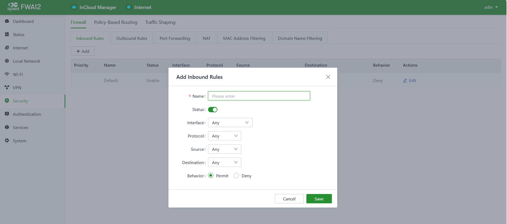Close the Add Inbound Rules dialog
Image resolution: width=507 pixels, height=224 pixels.
click(328, 77)
